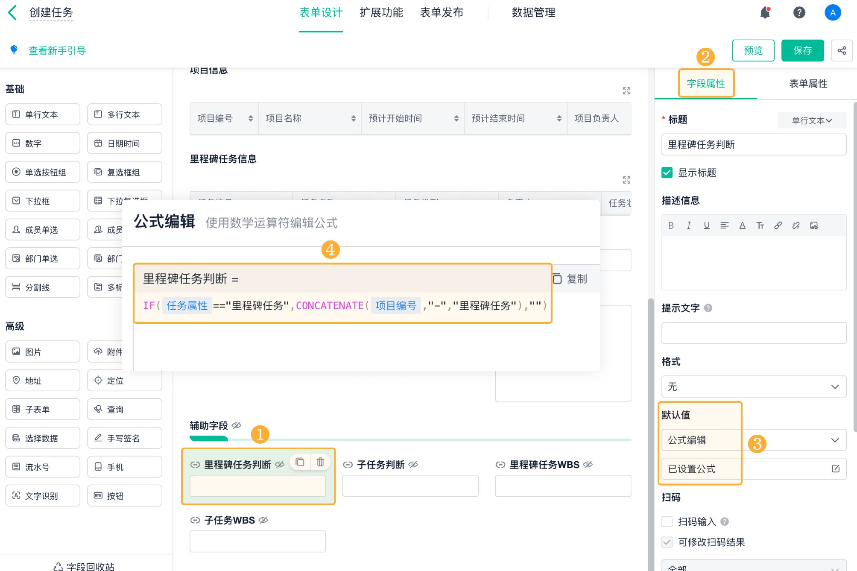Uncheck the 显示标题 checkbox

667,173
